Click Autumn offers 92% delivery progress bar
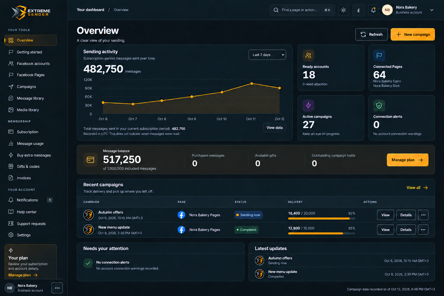The image size is (444, 296). click(321, 219)
